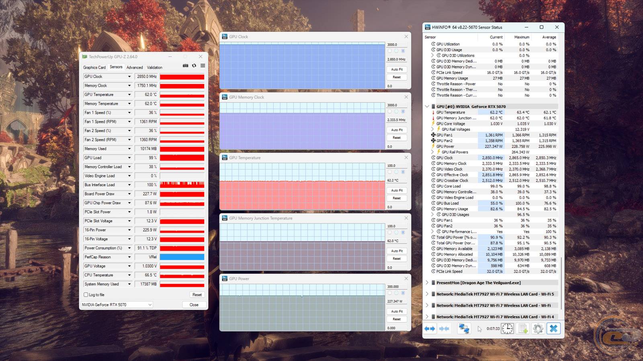Click the Close button in GPU-Z window
643x361 pixels.
(194, 305)
